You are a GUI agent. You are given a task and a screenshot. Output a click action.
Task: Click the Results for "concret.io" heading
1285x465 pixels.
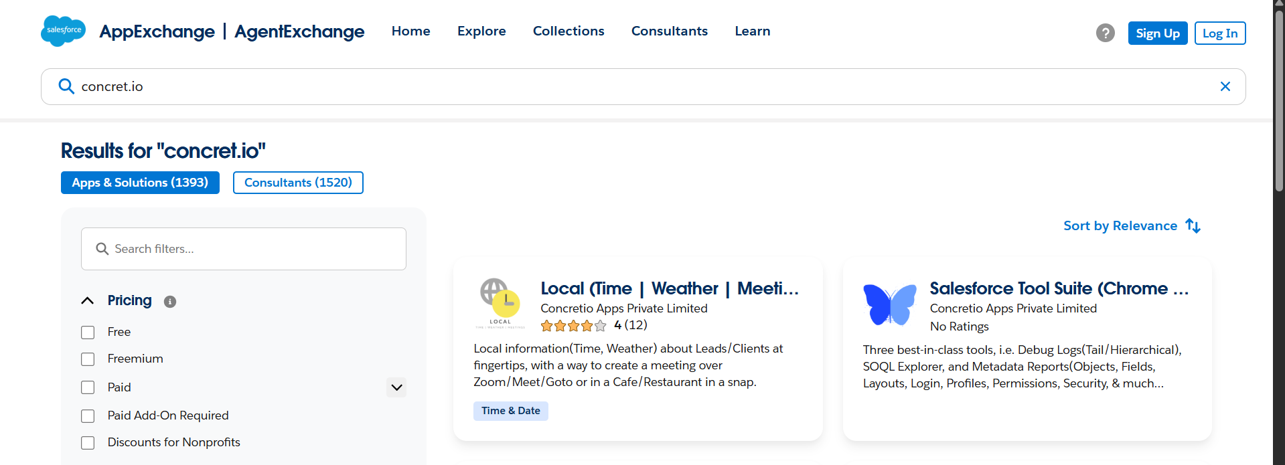[163, 151]
